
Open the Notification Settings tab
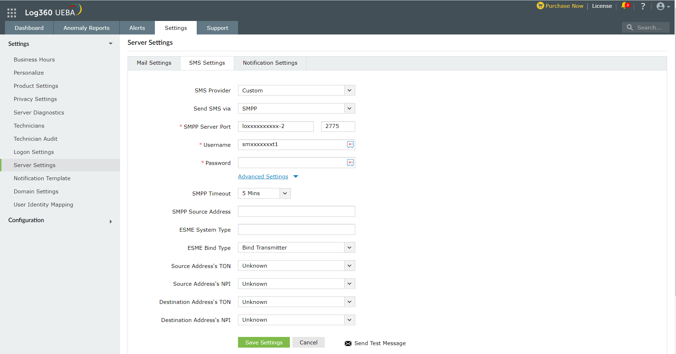(270, 63)
